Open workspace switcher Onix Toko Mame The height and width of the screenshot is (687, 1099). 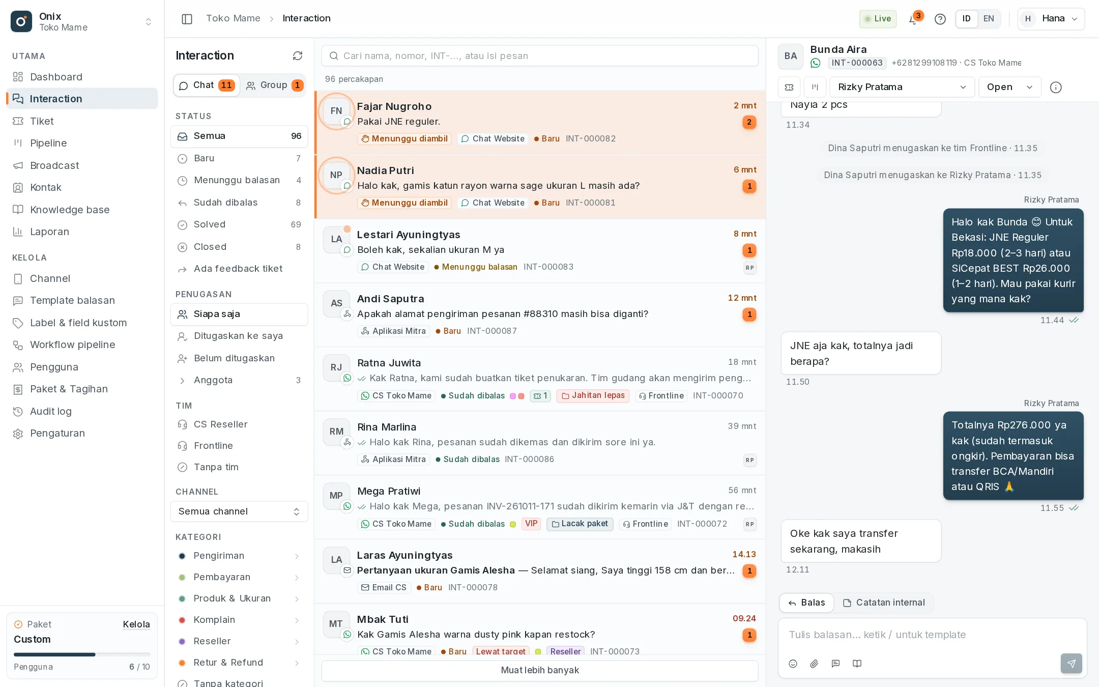(82, 21)
